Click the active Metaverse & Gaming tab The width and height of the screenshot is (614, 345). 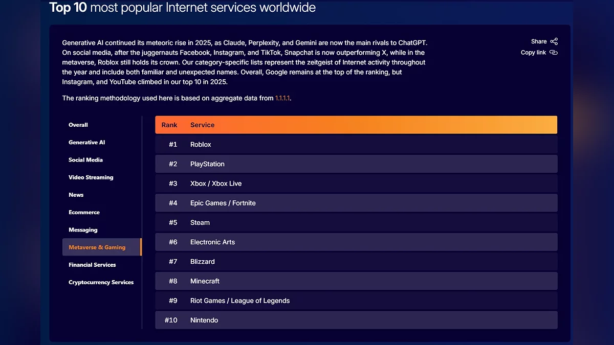102,247
